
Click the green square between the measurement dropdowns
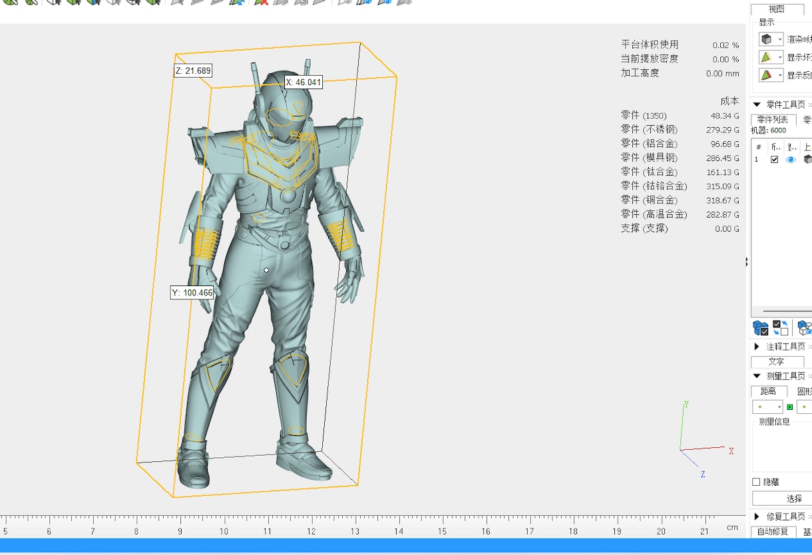(790, 407)
